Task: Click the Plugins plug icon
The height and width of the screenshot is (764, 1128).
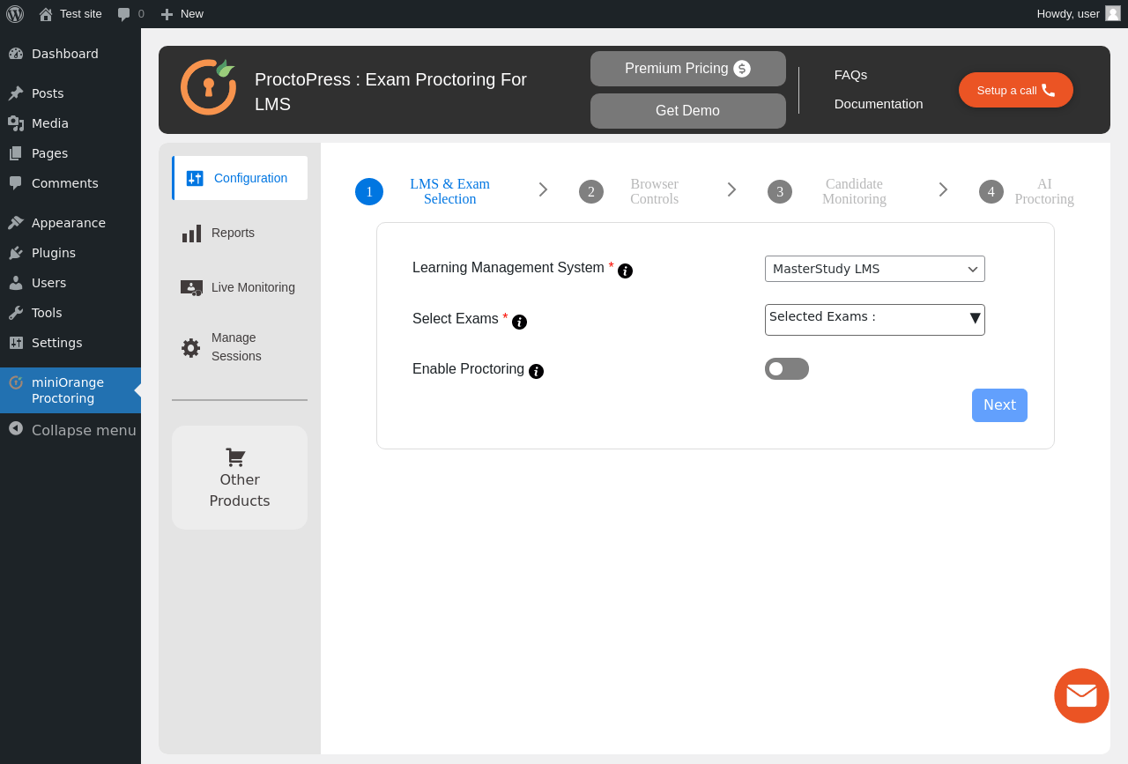Action: (16, 253)
